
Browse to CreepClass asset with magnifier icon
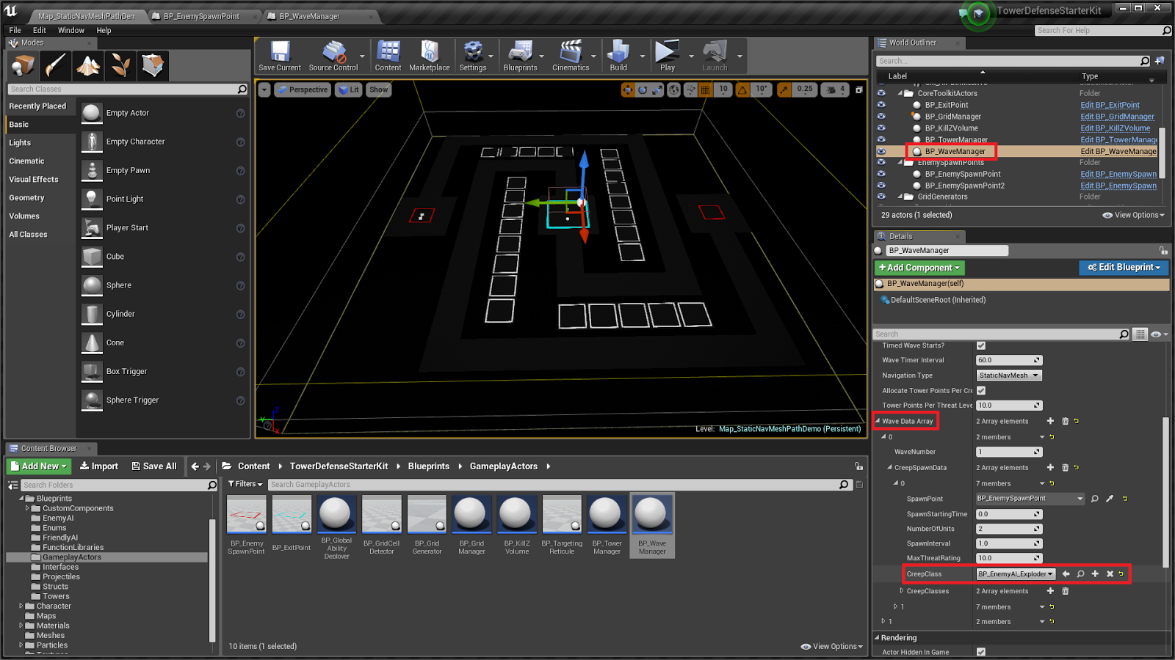[1080, 574]
